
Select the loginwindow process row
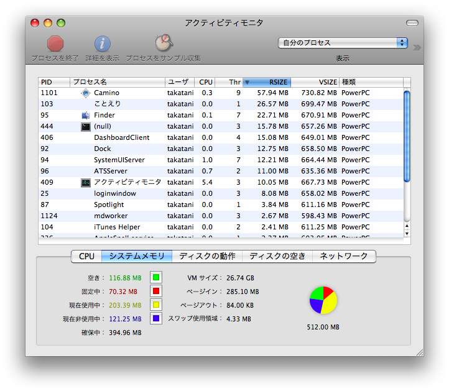(x=221, y=193)
